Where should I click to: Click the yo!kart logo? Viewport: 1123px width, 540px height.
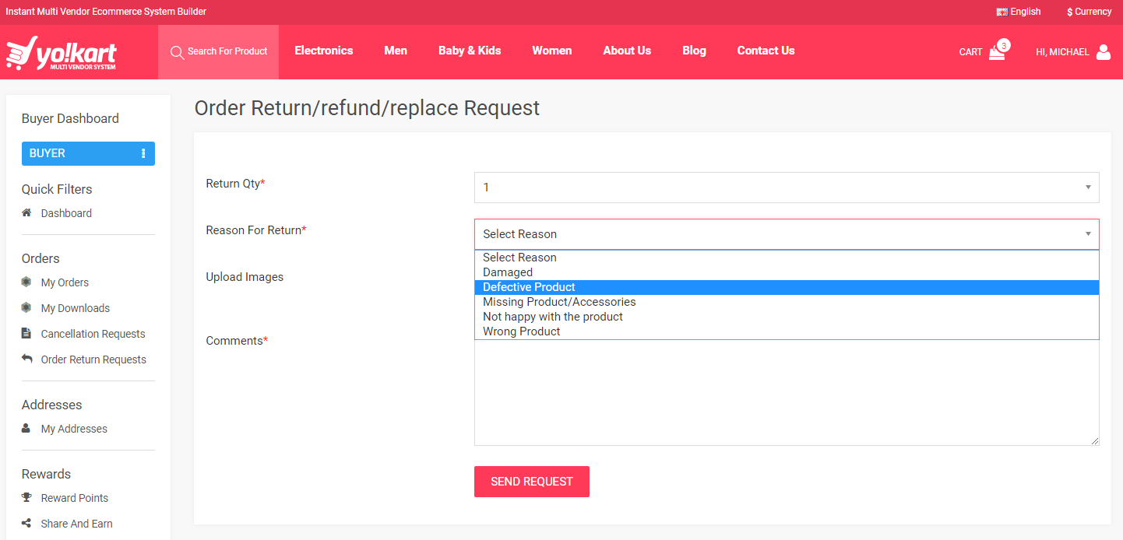(62, 53)
